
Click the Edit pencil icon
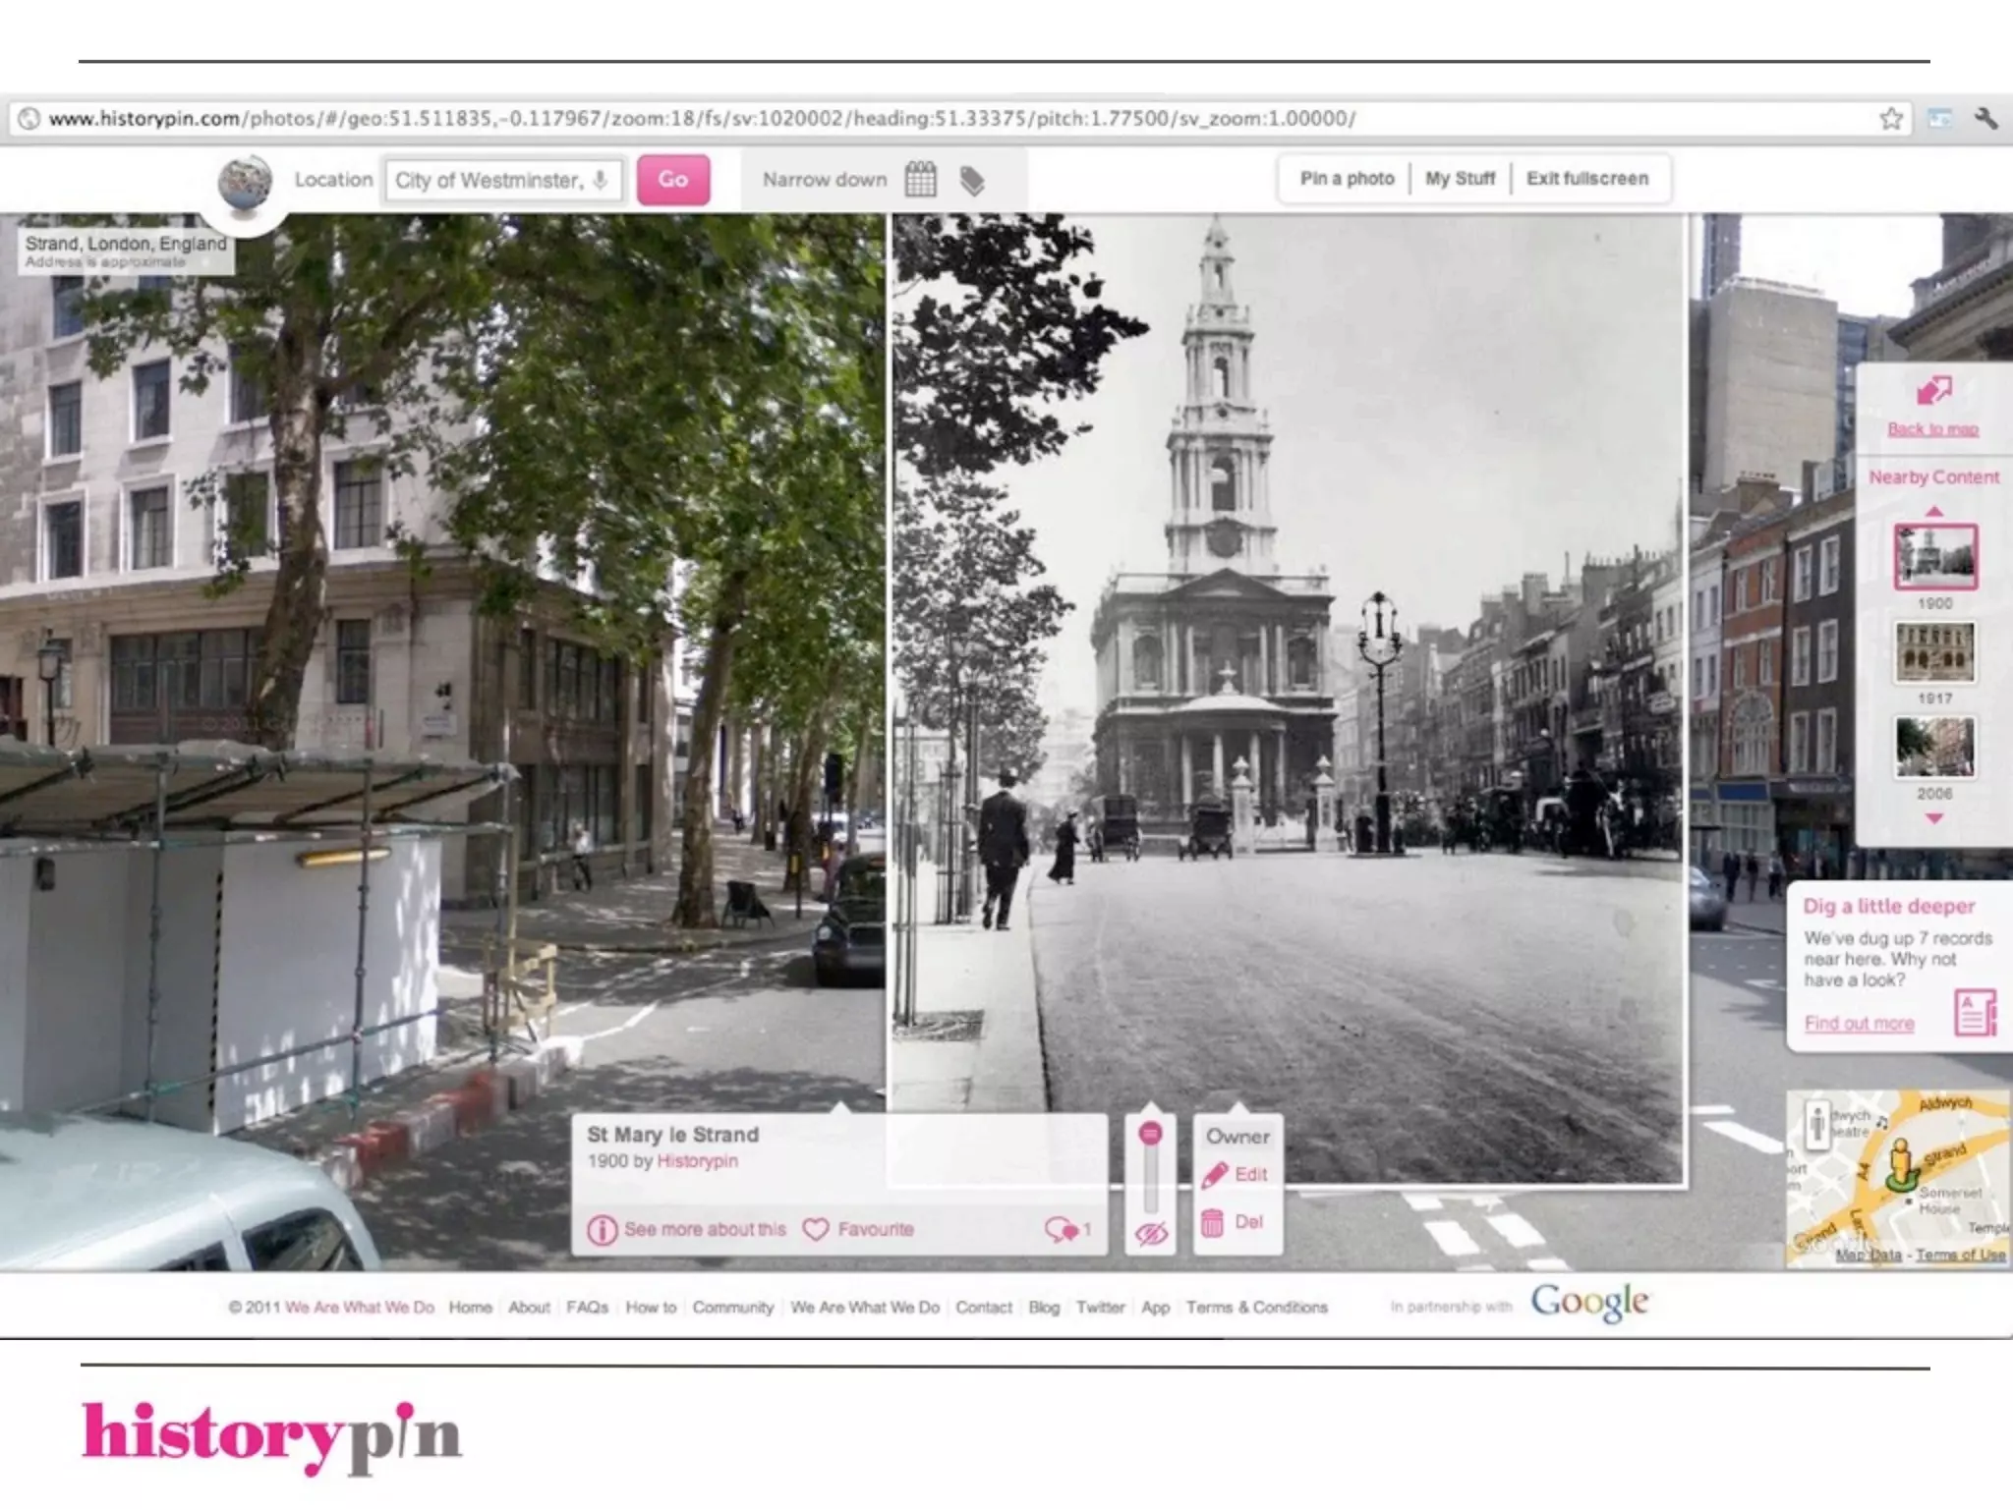[1215, 1175]
